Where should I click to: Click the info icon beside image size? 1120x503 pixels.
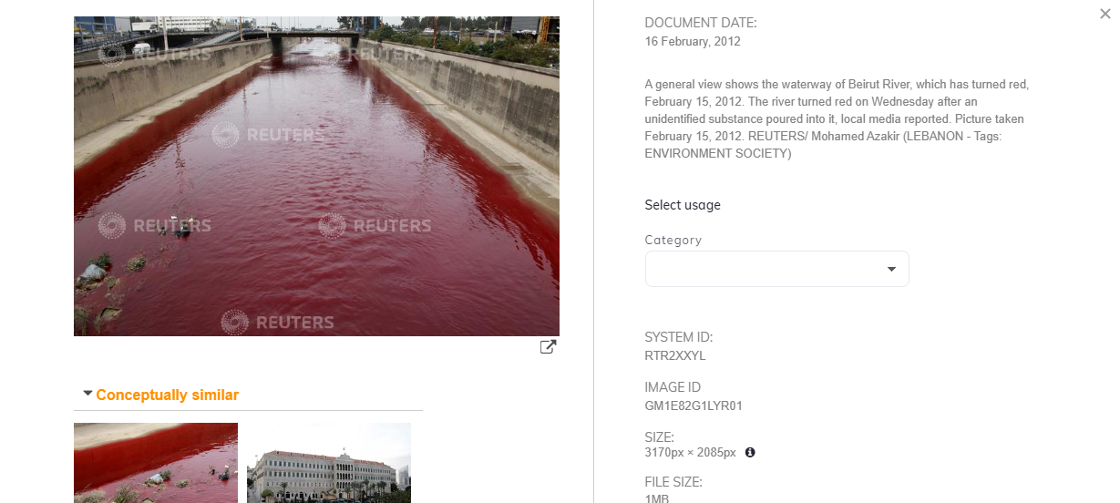750,452
